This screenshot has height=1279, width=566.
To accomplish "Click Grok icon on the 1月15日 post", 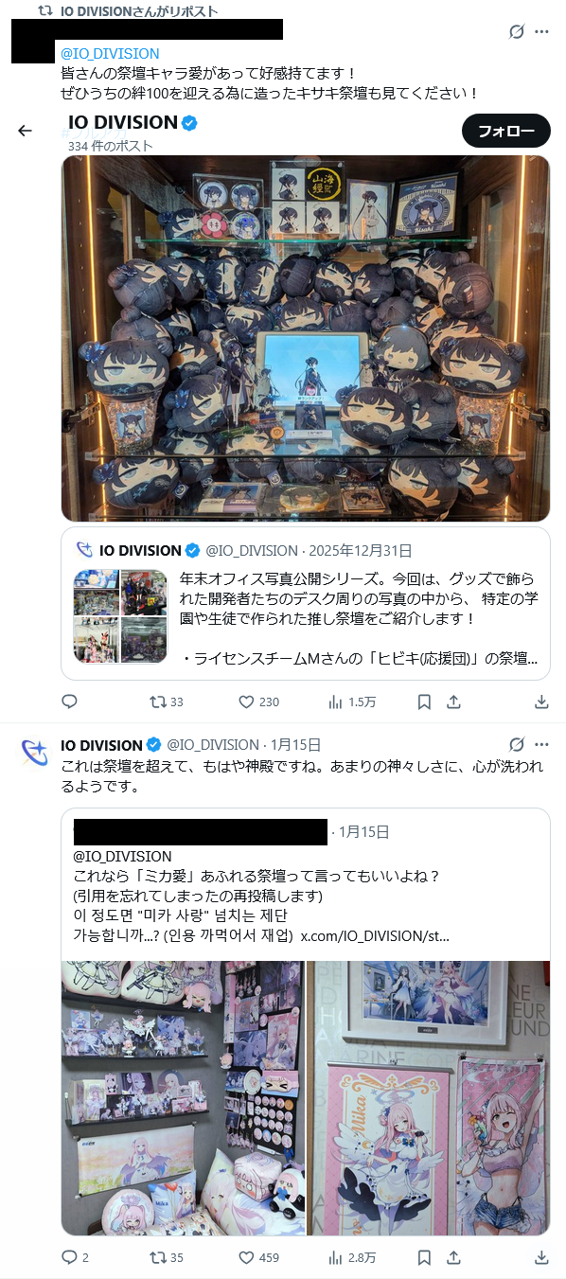I will click(517, 744).
